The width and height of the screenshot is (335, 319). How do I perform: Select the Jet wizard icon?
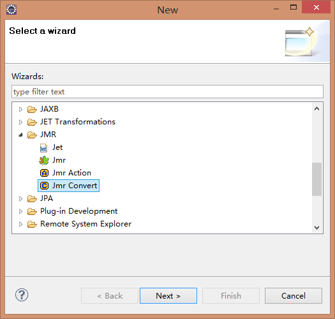point(43,147)
